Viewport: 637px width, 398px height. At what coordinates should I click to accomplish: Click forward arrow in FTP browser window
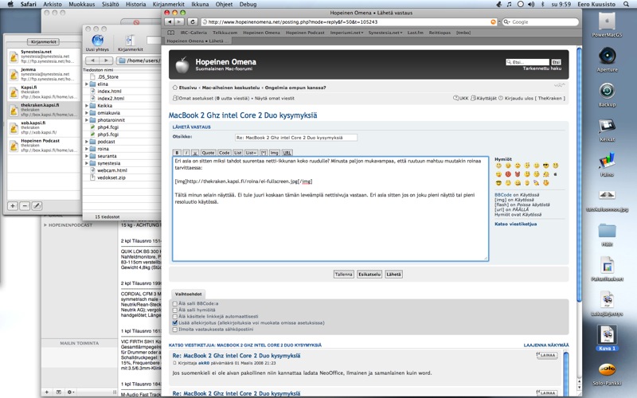pos(106,60)
